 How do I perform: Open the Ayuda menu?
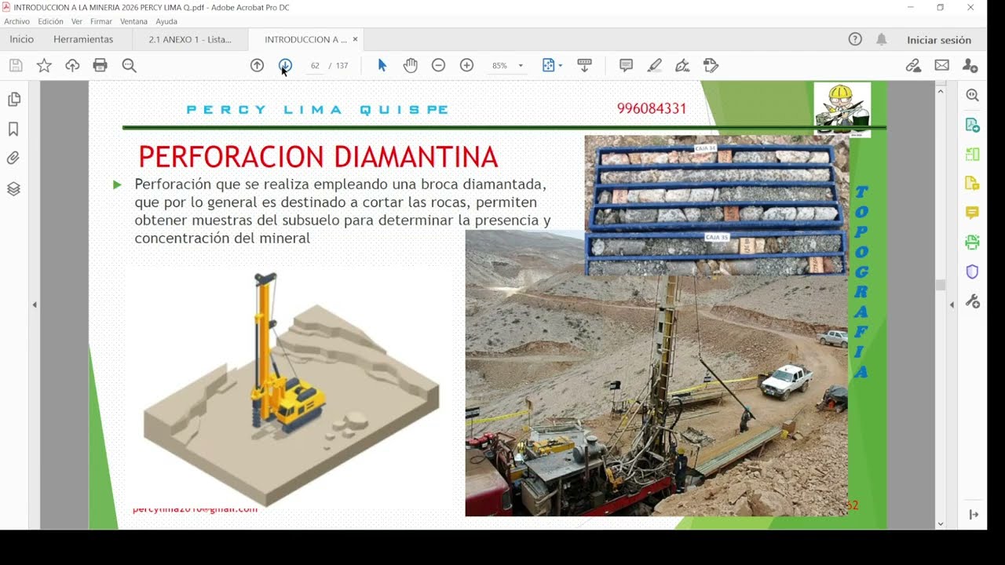coord(166,21)
